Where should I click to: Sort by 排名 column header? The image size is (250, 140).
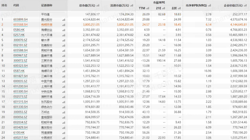4,5
